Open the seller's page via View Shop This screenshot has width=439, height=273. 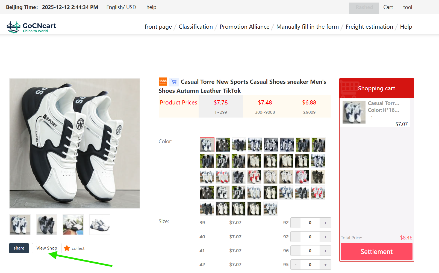coord(46,248)
